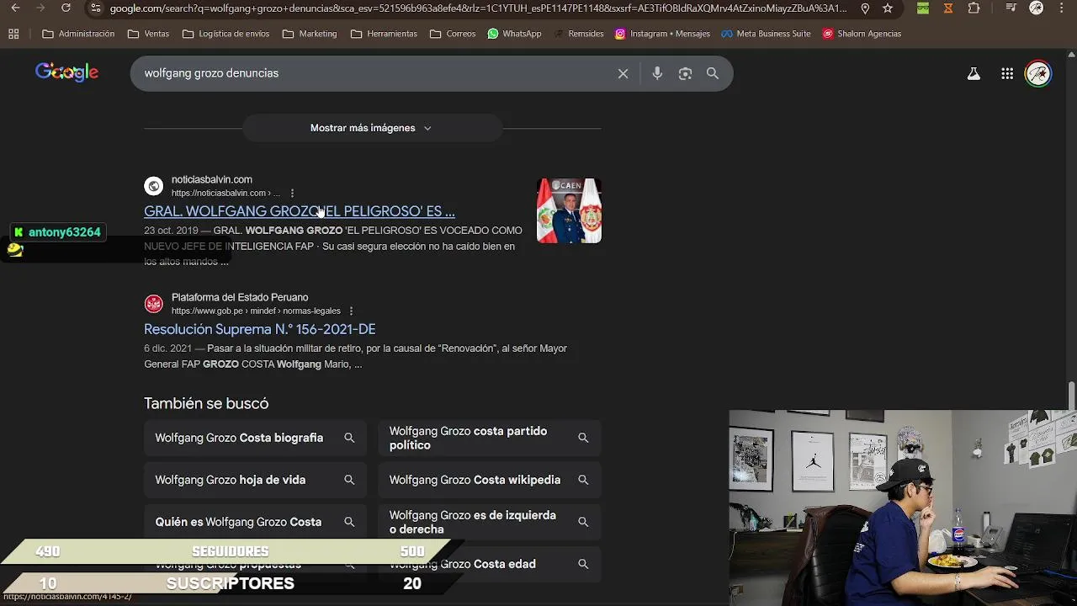Click the antony63264 chat username overlay

[x=64, y=232]
